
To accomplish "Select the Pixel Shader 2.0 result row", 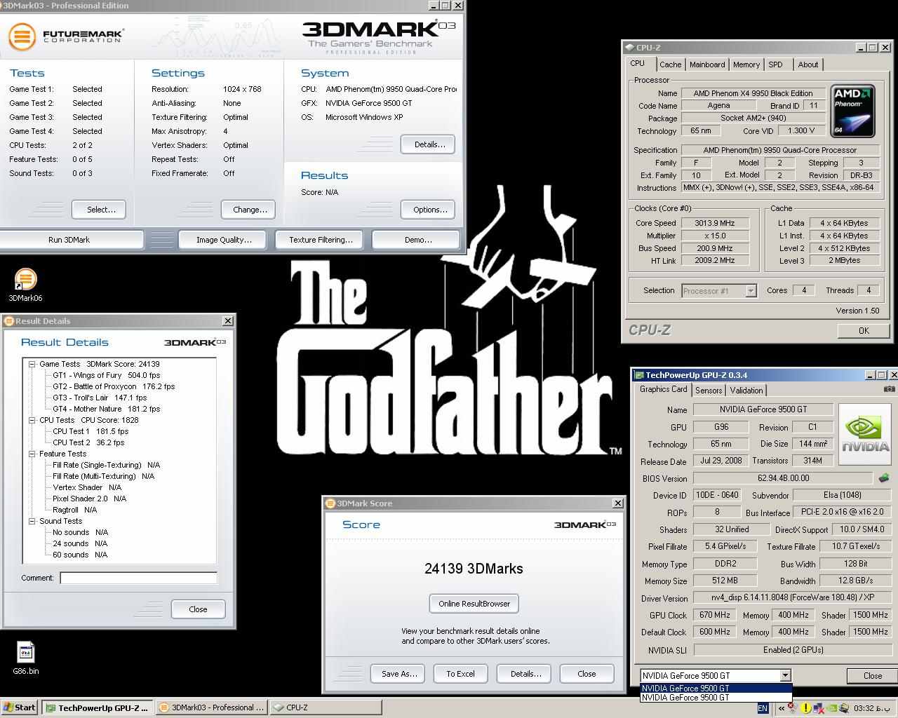I will [89, 499].
